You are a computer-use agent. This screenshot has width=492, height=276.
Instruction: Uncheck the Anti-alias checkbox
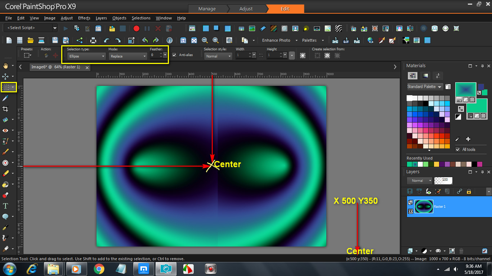(174, 55)
